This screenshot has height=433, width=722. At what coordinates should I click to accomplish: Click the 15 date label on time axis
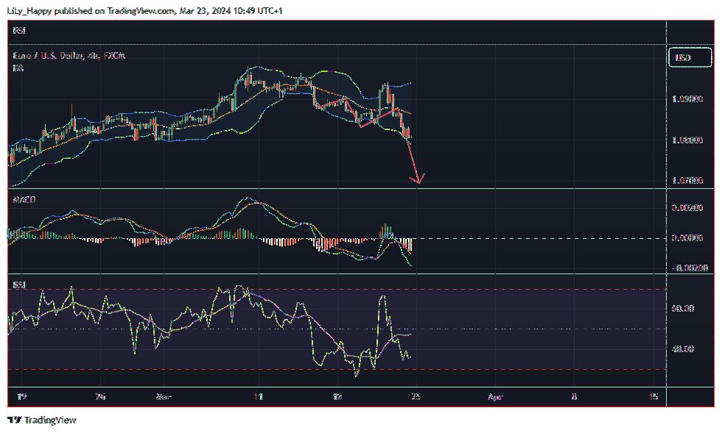(x=653, y=396)
